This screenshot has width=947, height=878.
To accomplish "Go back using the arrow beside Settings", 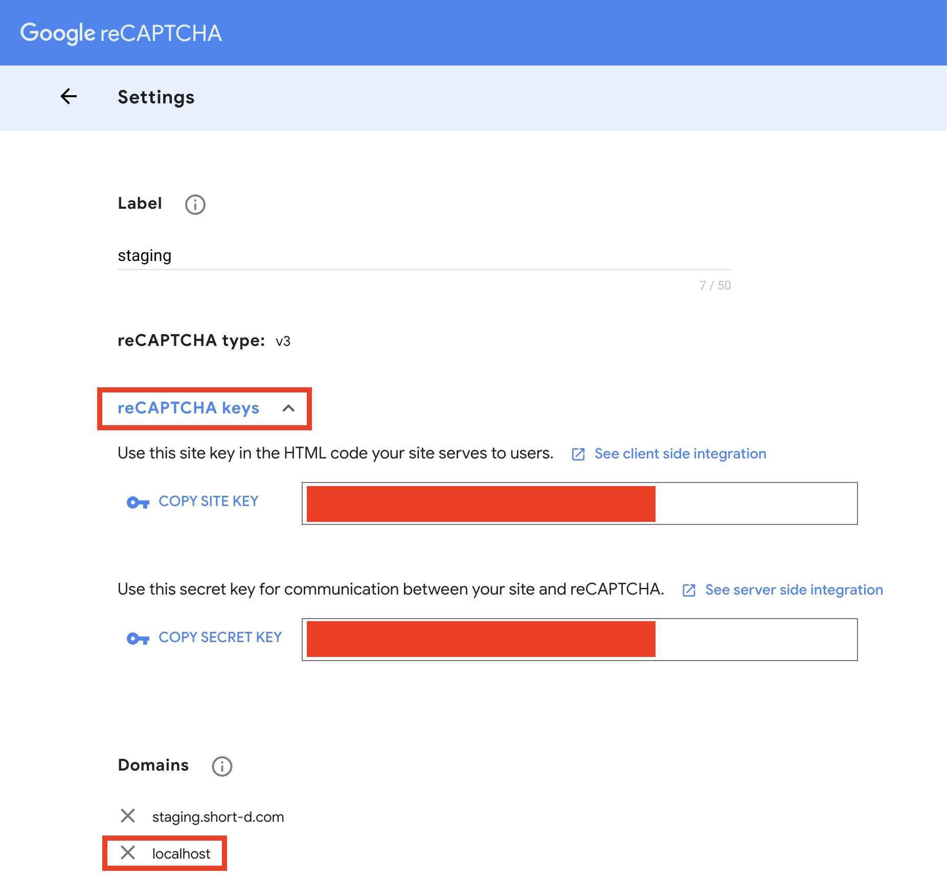I will (69, 96).
